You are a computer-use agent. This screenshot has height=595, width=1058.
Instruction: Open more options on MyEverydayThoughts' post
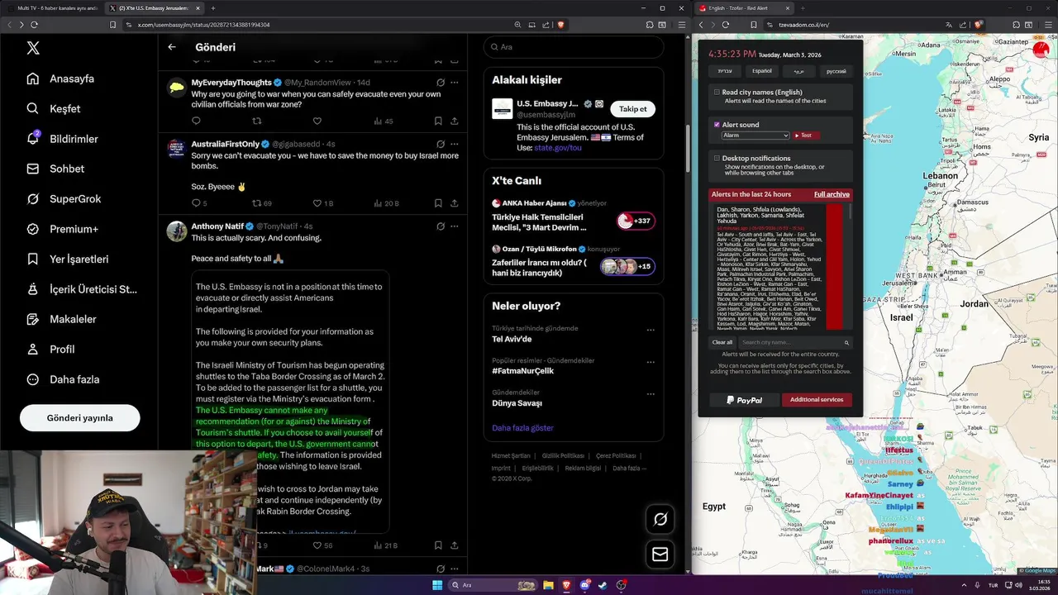(454, 83)
